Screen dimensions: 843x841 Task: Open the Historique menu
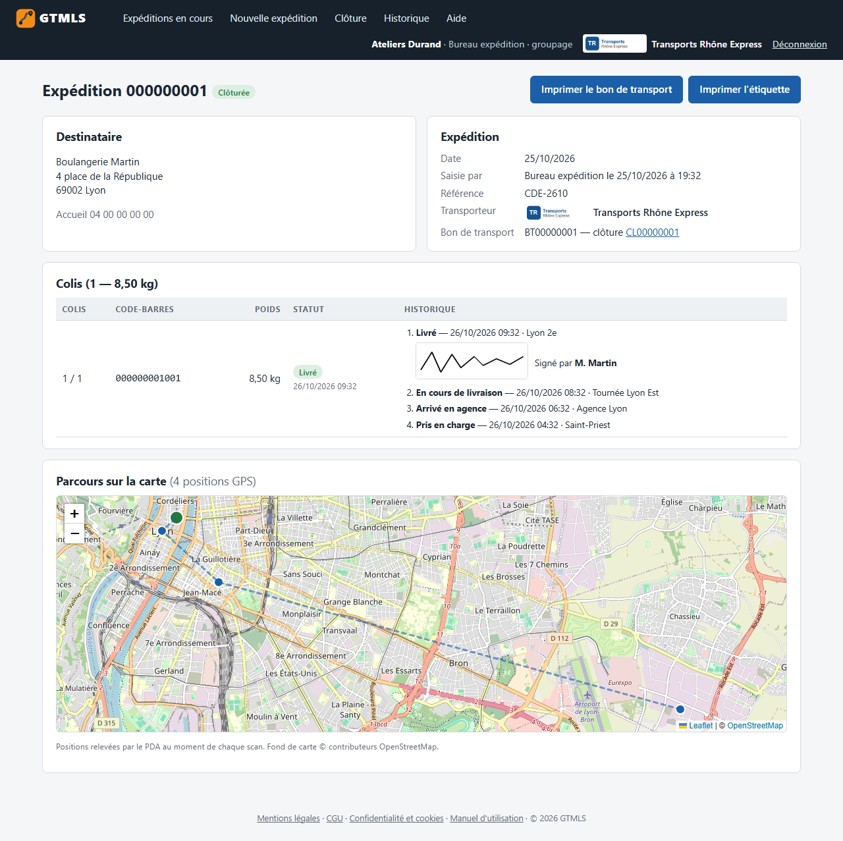tap(406, 18)
